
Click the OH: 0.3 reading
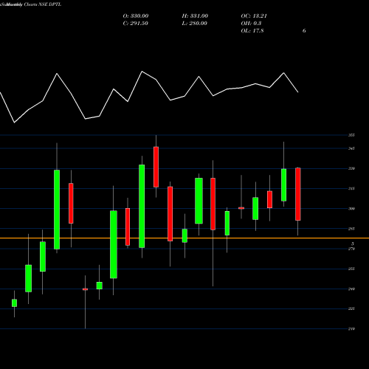[x=251, y=24]
